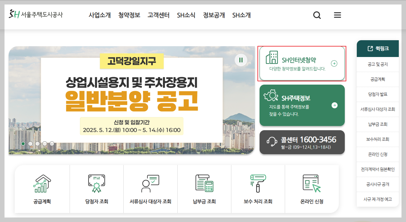Click the SH인터넷청약 arrow circle icon
The width and height of the screenshot is (406, 222).
pos(334,63)
